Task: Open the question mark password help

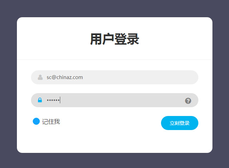Action: pos(188,101)
